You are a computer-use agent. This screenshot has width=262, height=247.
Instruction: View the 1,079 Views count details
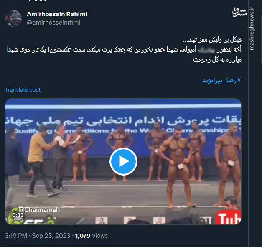click(91, 236)
